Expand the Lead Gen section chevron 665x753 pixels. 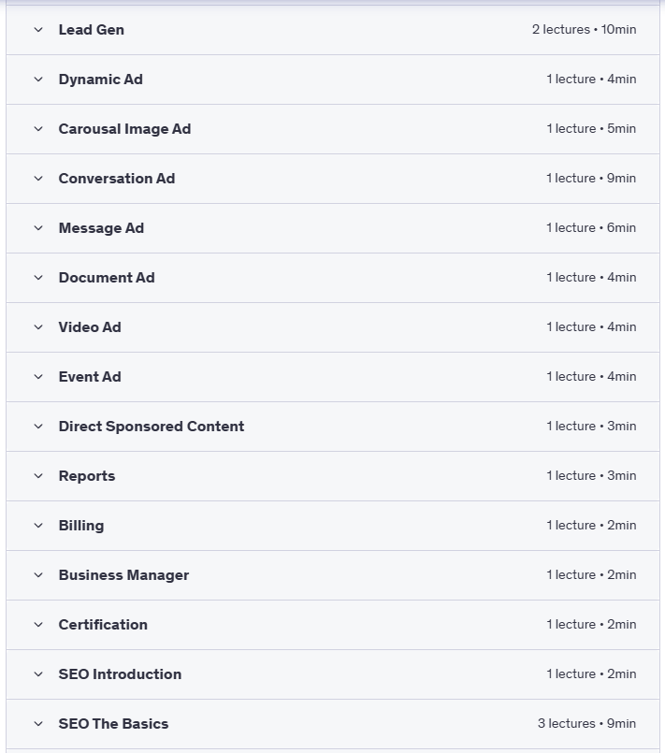pos(38,30)
